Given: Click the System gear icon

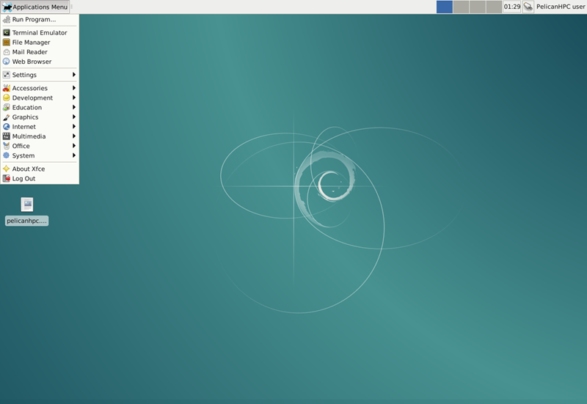Looking at the screenshot, I should [7, 155].
